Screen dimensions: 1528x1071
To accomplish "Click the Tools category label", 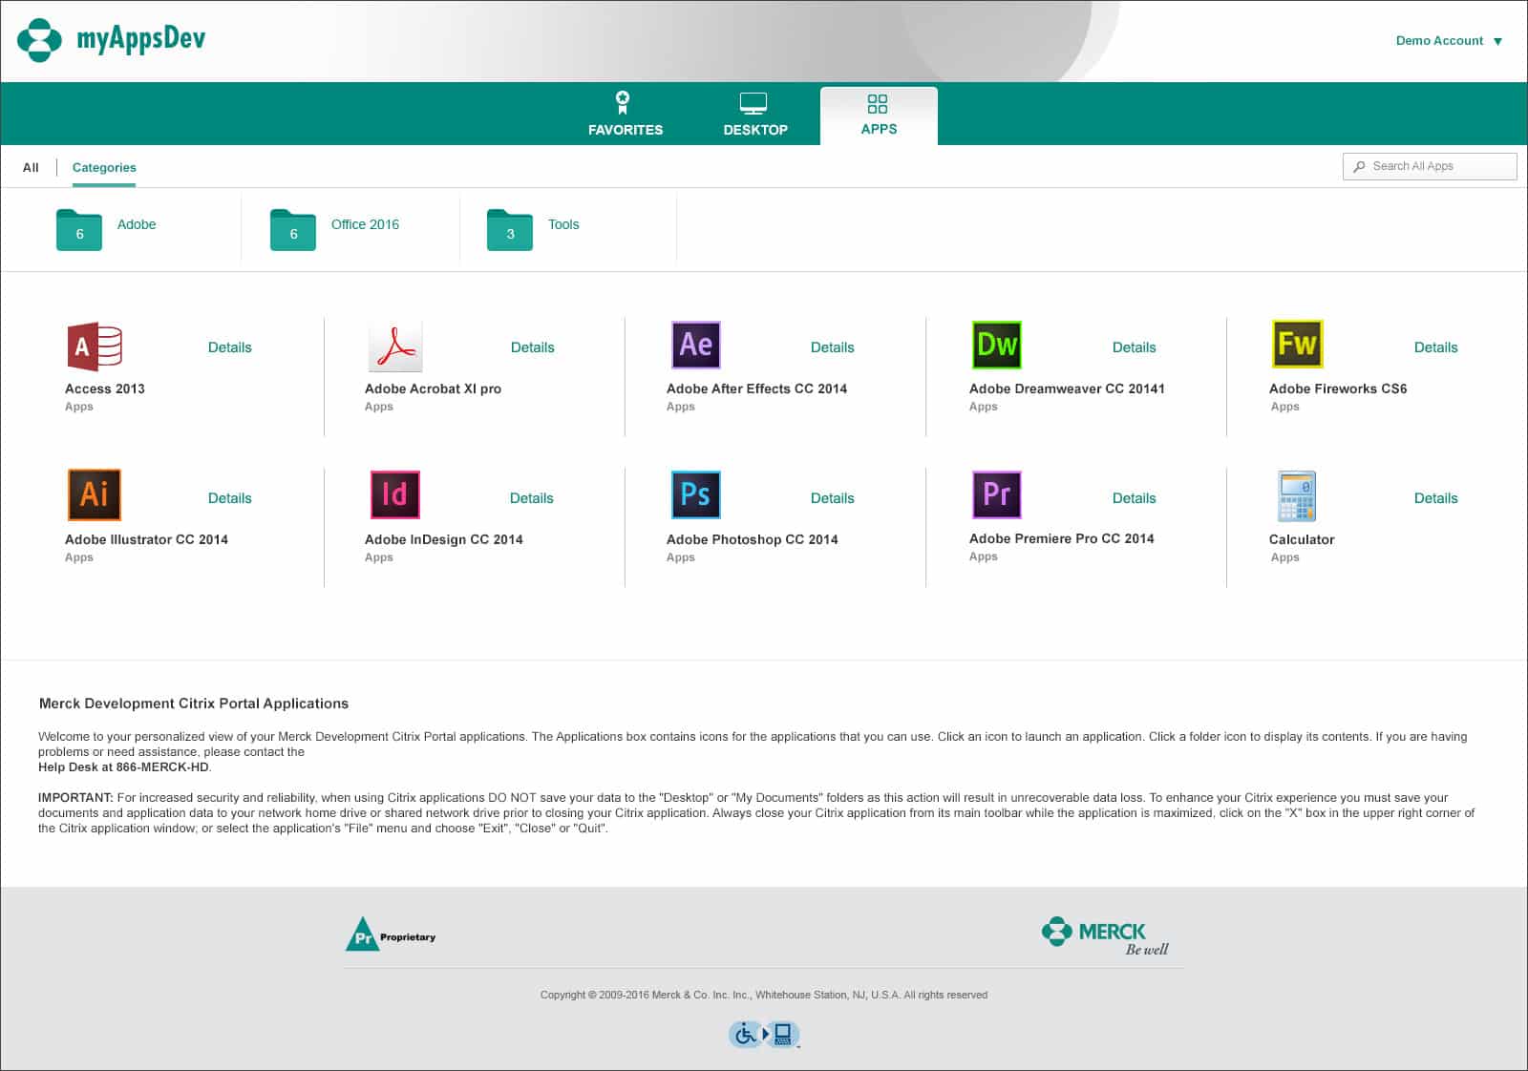I will click(x=563, y=224).
